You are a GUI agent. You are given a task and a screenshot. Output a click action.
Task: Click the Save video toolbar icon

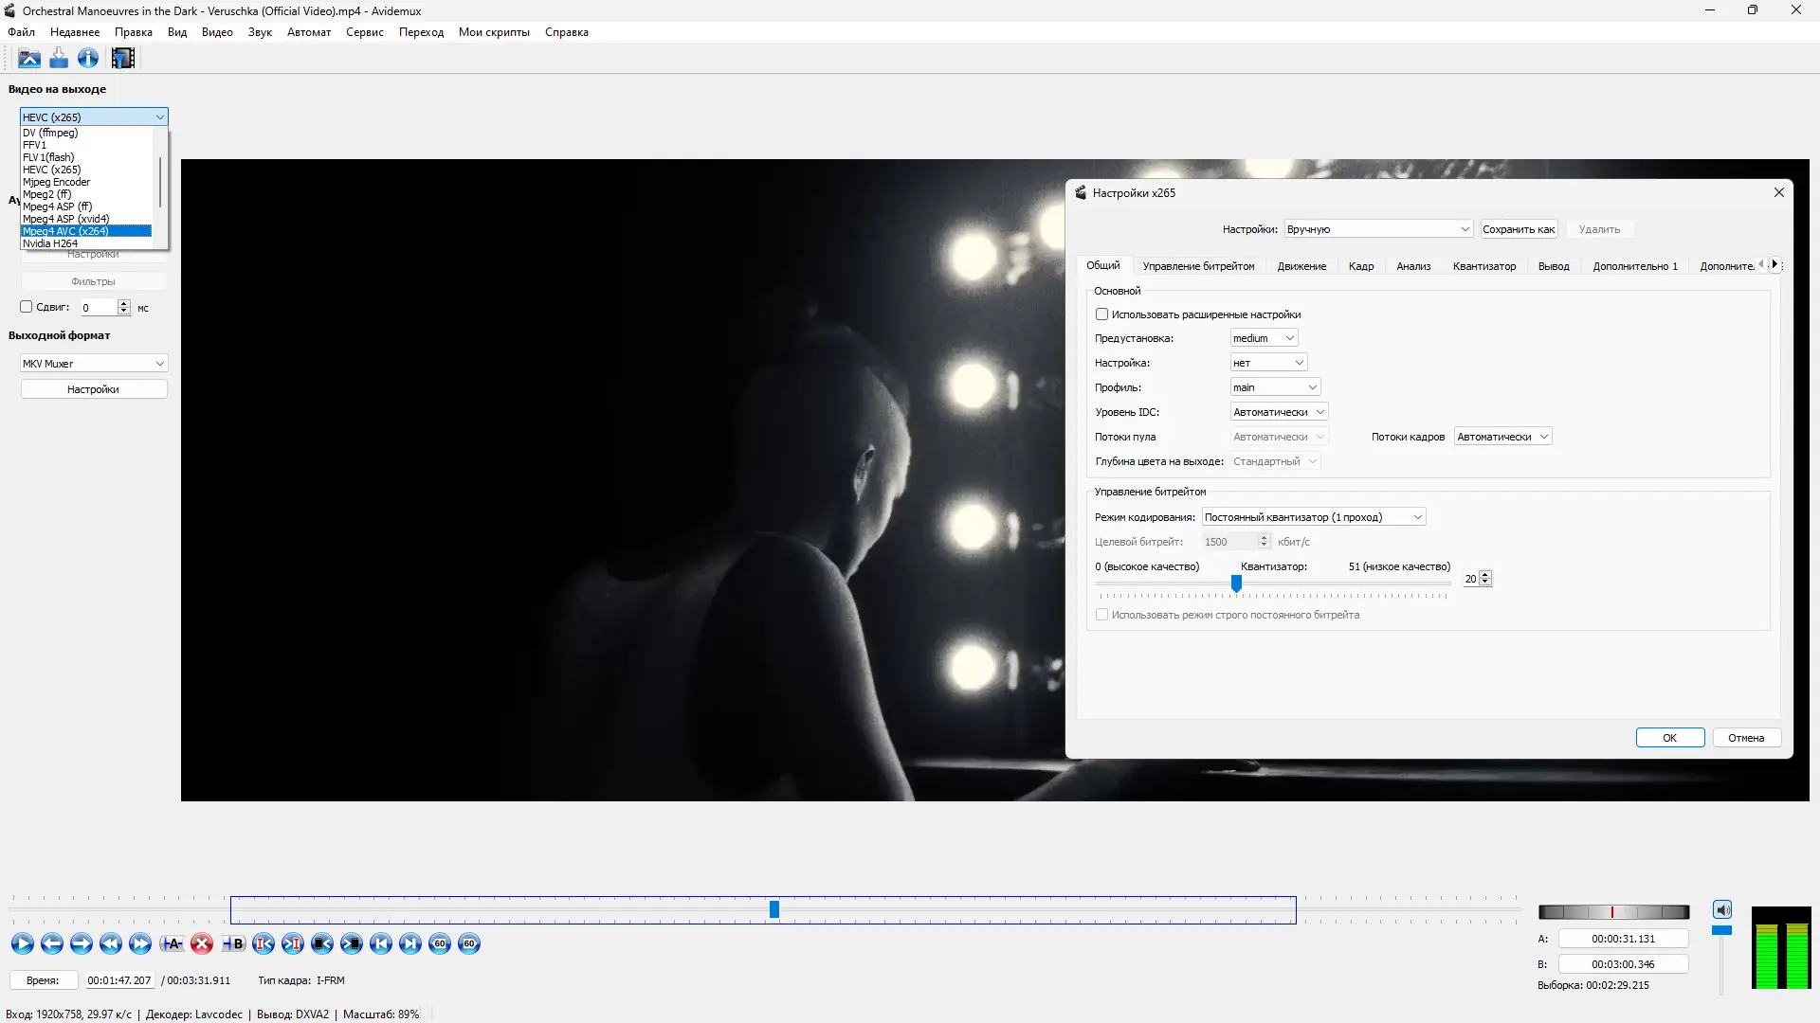click(x=59, y=59)
